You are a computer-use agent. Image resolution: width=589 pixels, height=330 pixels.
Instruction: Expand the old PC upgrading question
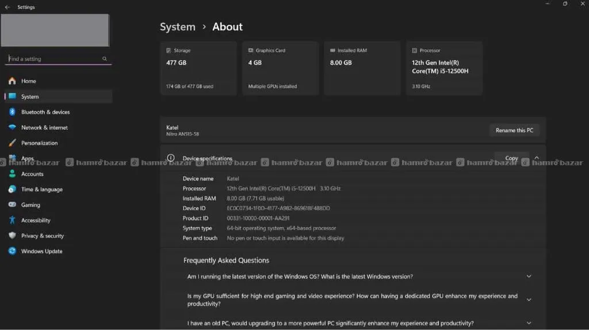click(529, 323)
